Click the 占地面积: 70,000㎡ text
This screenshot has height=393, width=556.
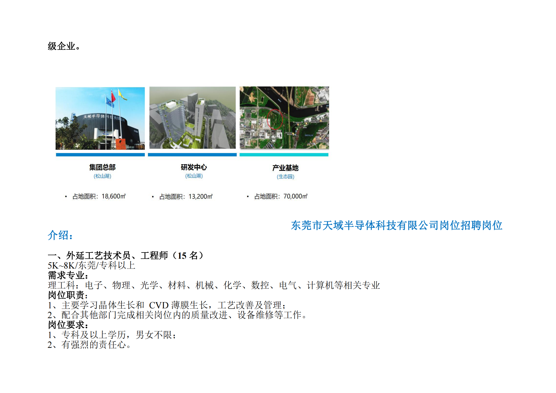(280, 196)
